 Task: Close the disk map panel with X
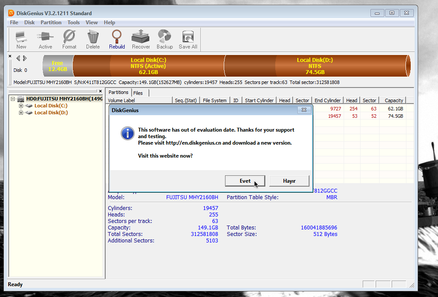pyautogui.click(x=10, y=56)
